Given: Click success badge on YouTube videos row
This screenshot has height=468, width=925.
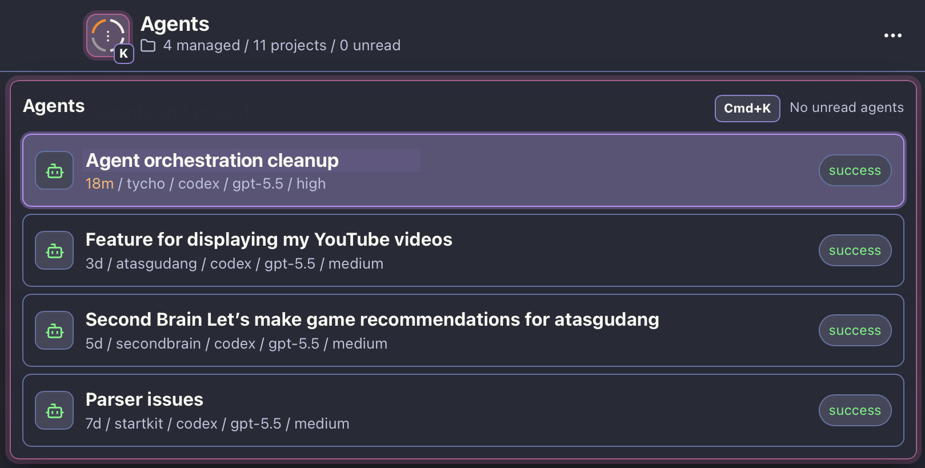Looking at the screenshot, I should click(x=855, y=250).
